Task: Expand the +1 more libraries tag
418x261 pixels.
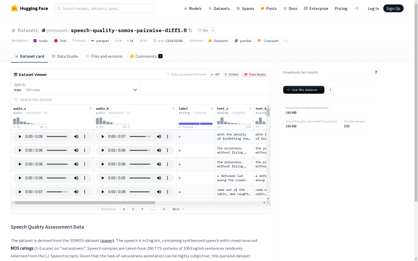Action: (286, 41)
